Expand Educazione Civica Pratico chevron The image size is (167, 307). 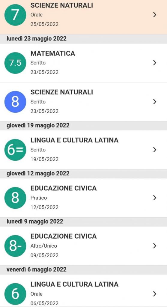point(155,198)
